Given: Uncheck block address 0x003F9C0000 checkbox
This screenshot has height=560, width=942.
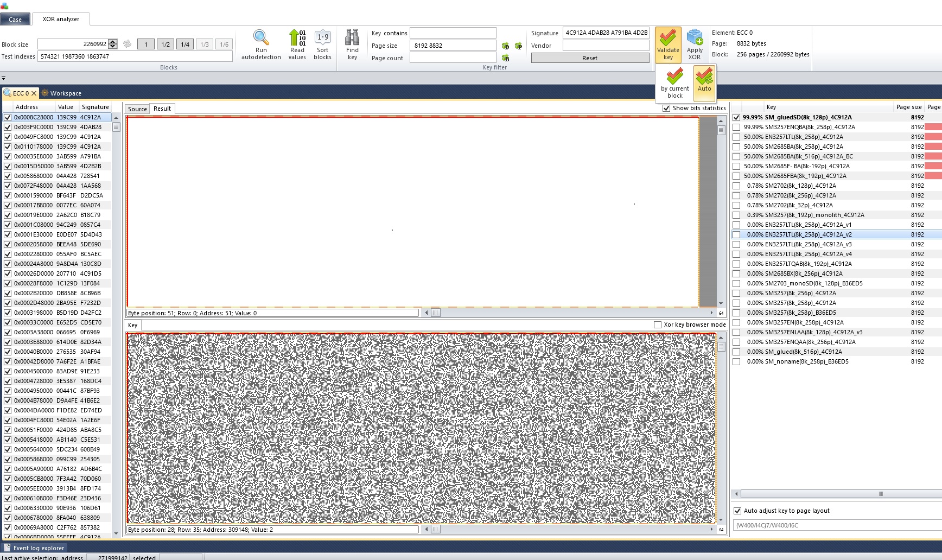Looking at the screenshot, I should click(x=8, y=127).
